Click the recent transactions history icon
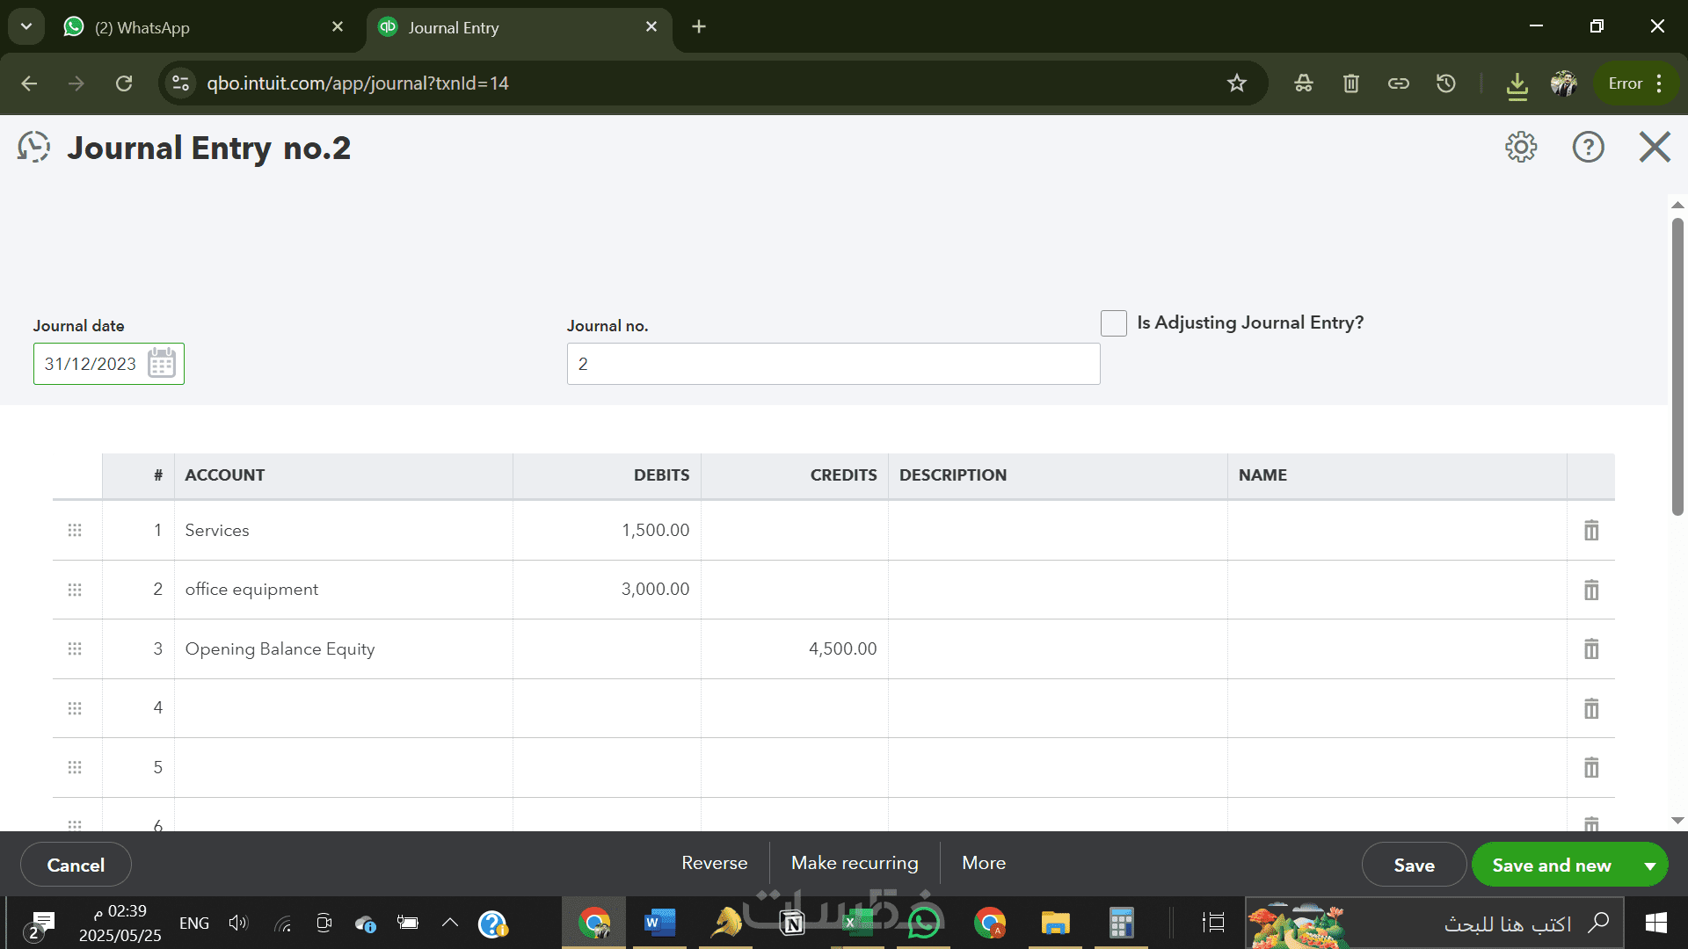Image resolution: width=1688 pixels, height=949 pixels. 33,148
